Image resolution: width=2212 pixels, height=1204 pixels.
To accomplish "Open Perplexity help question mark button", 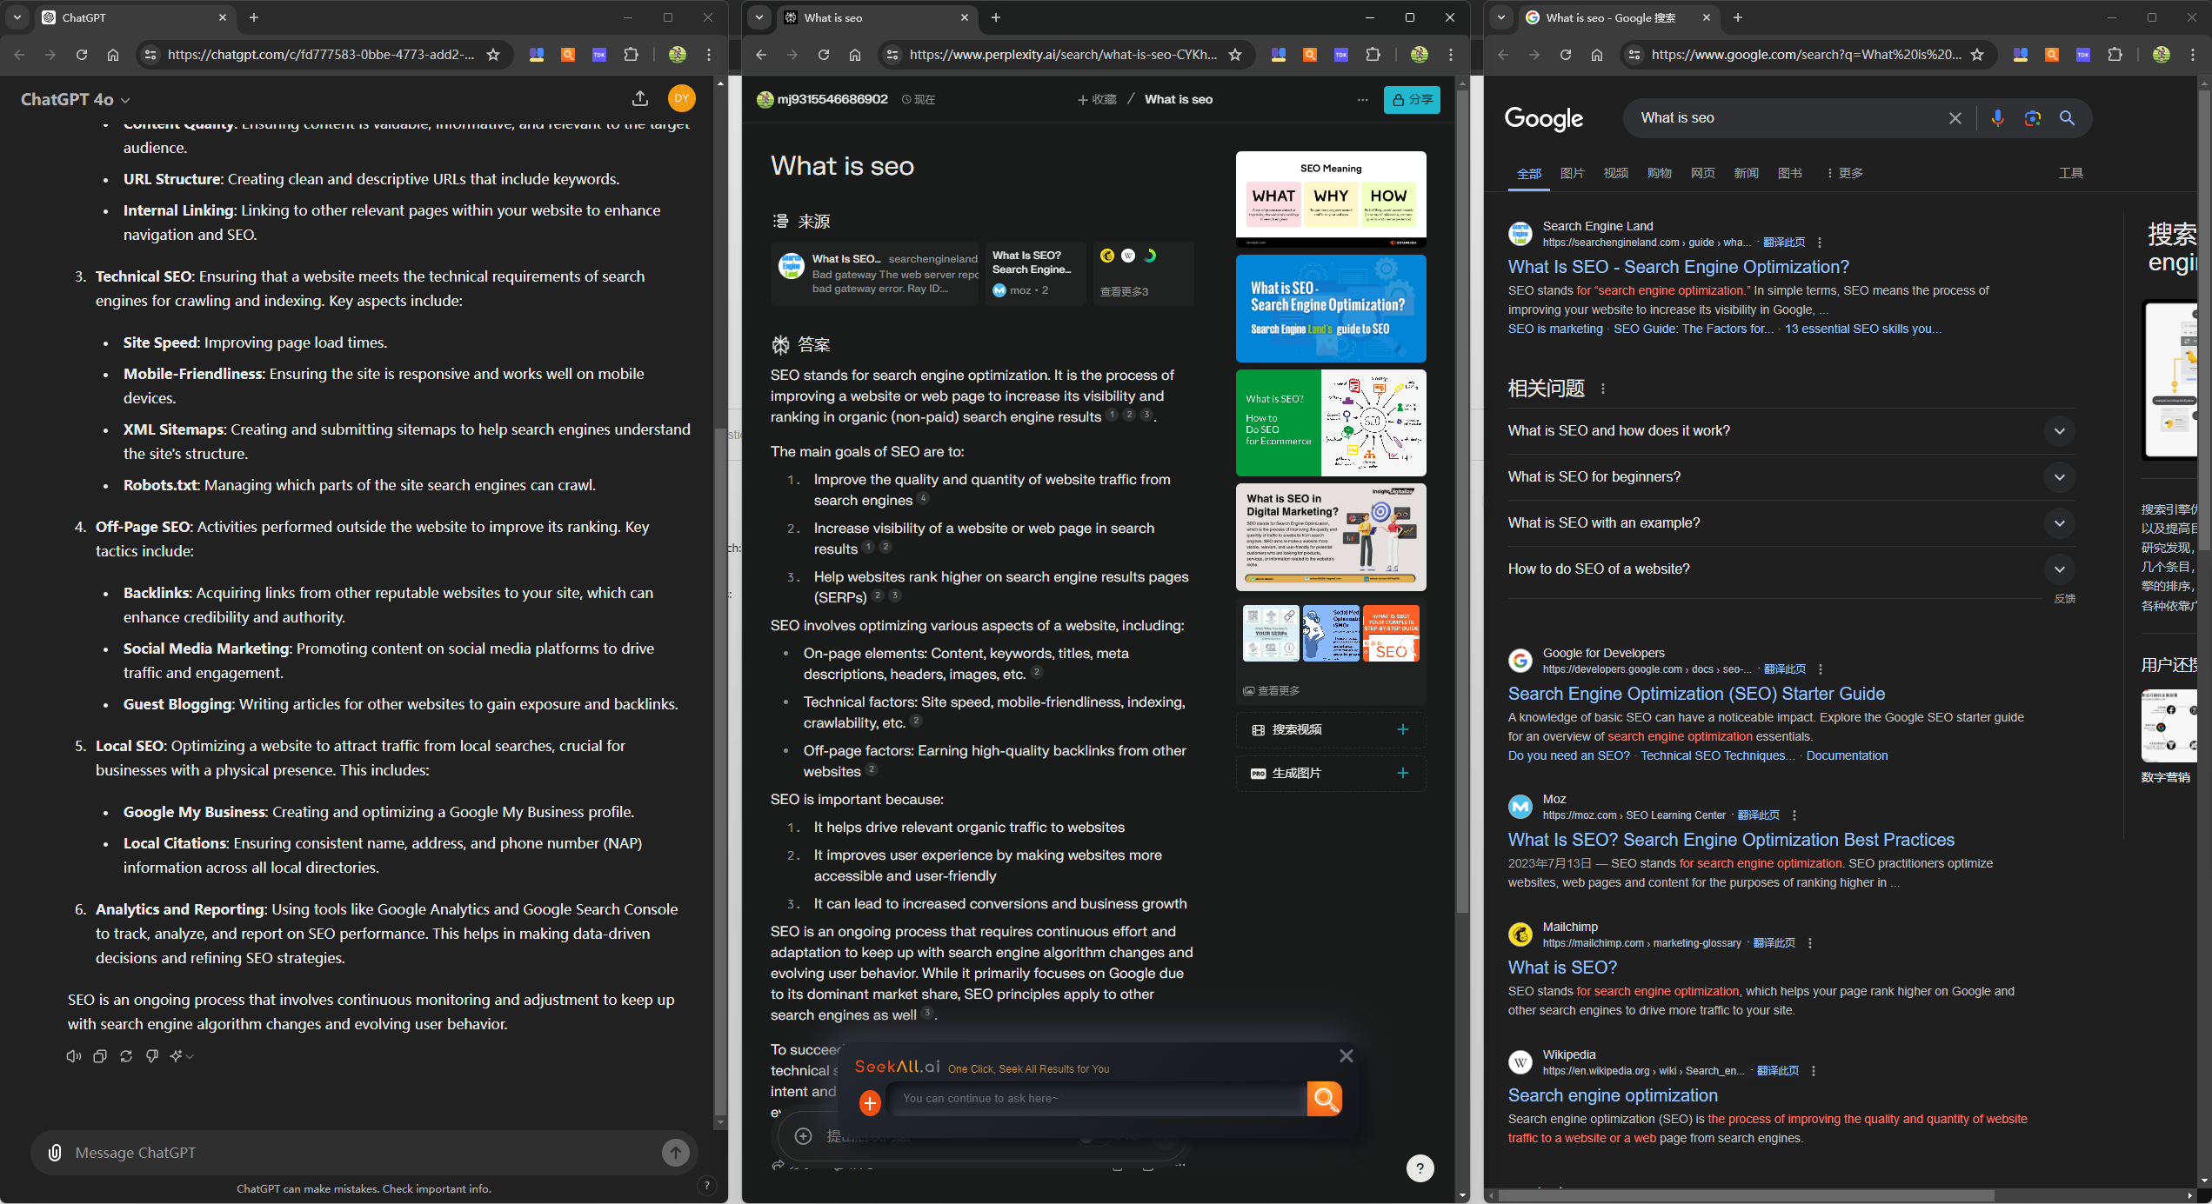I will [1420, 1168].
